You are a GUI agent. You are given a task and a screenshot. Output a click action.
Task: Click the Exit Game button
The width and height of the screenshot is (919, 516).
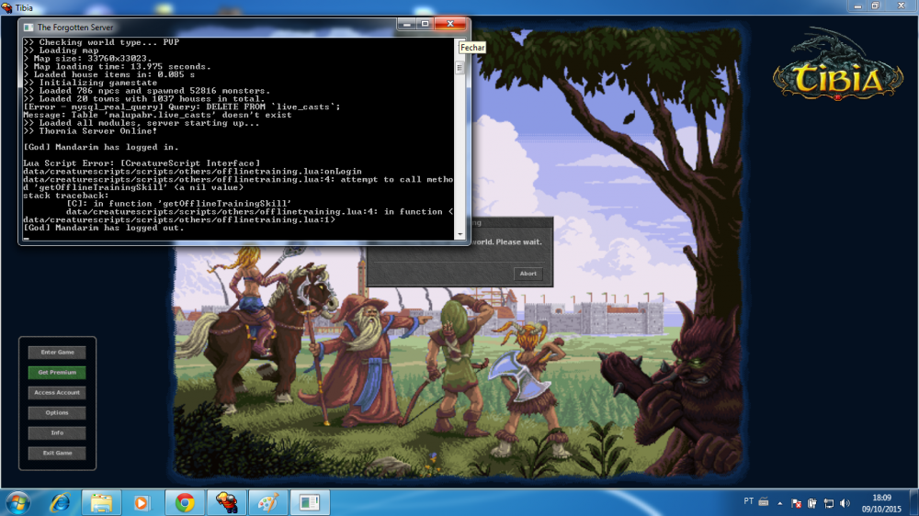[x=57, y=453]
